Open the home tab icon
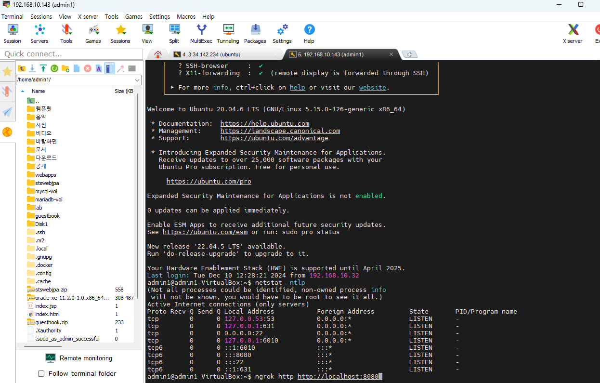The width and height of the screenshot is (600, 383). [x=157, y=54]
